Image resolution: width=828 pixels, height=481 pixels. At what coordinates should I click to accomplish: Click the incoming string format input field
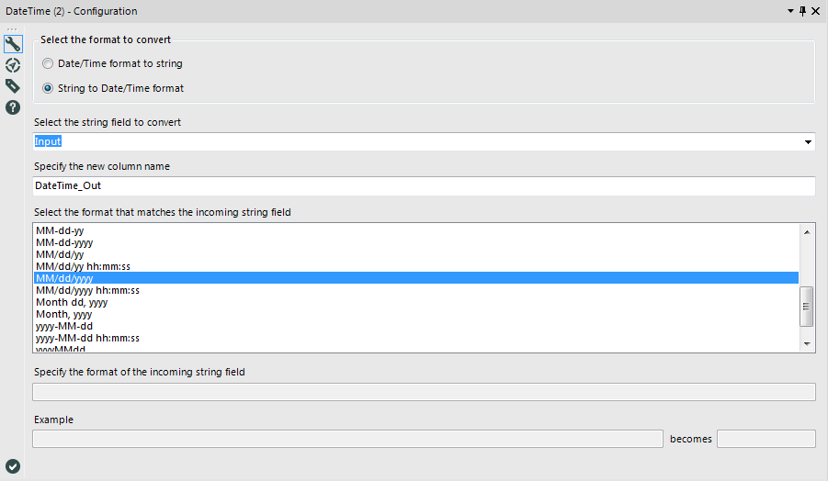click(424, 392)
